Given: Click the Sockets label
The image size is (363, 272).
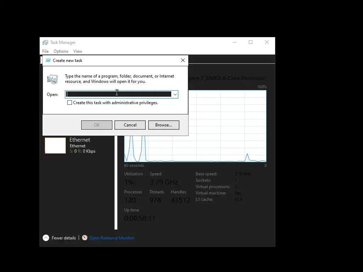Looking at the screenshot, I should point(203,180).
